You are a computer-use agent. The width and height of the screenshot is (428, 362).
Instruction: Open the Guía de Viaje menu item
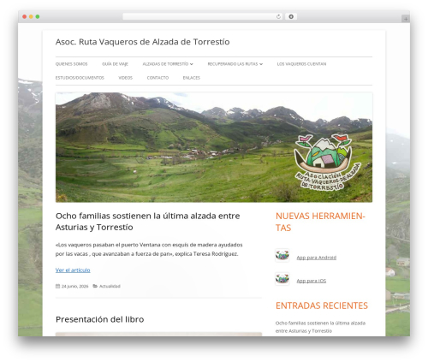(115, 64)
